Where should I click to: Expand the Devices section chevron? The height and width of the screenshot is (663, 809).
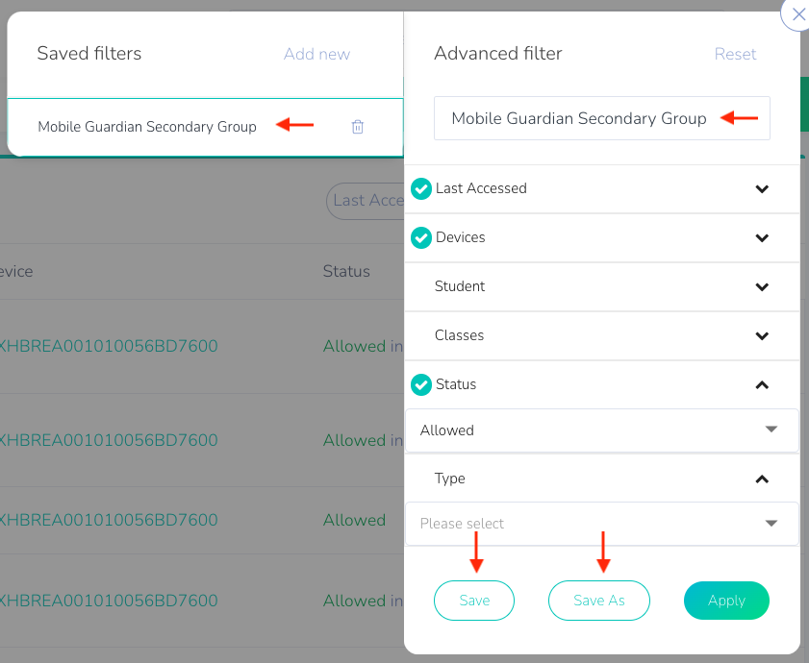pos(762,237)
